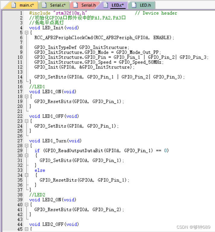The width and height of the screenshot is (215, 232).
Task: Click the file icon on Serial.c* tab
Action: (44, 5)
